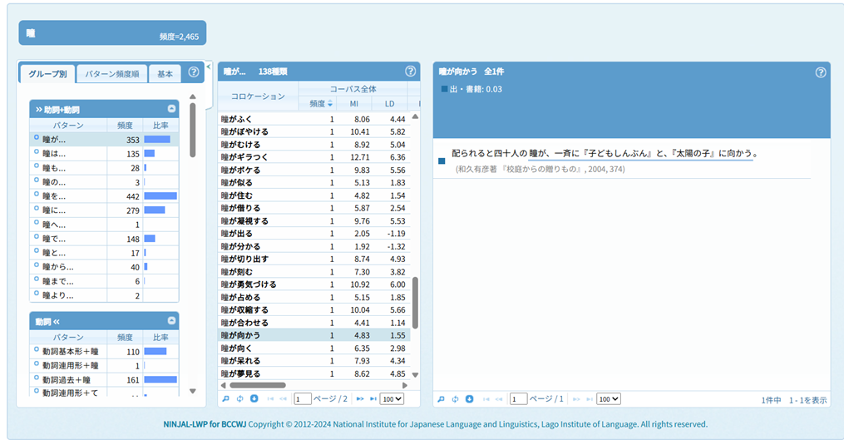Image resolution: width=844 pixels, height=440 pixels.
Task: Jump to last page of collocations
Action: click(372, 399)
